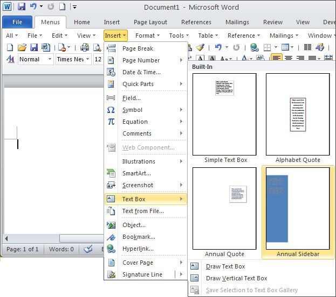Image resolution: width=336 pixels, height=297 pixels.
Task: Toggle Justify alignment in the formatting toolbar
Action: (x=312, y=58)
